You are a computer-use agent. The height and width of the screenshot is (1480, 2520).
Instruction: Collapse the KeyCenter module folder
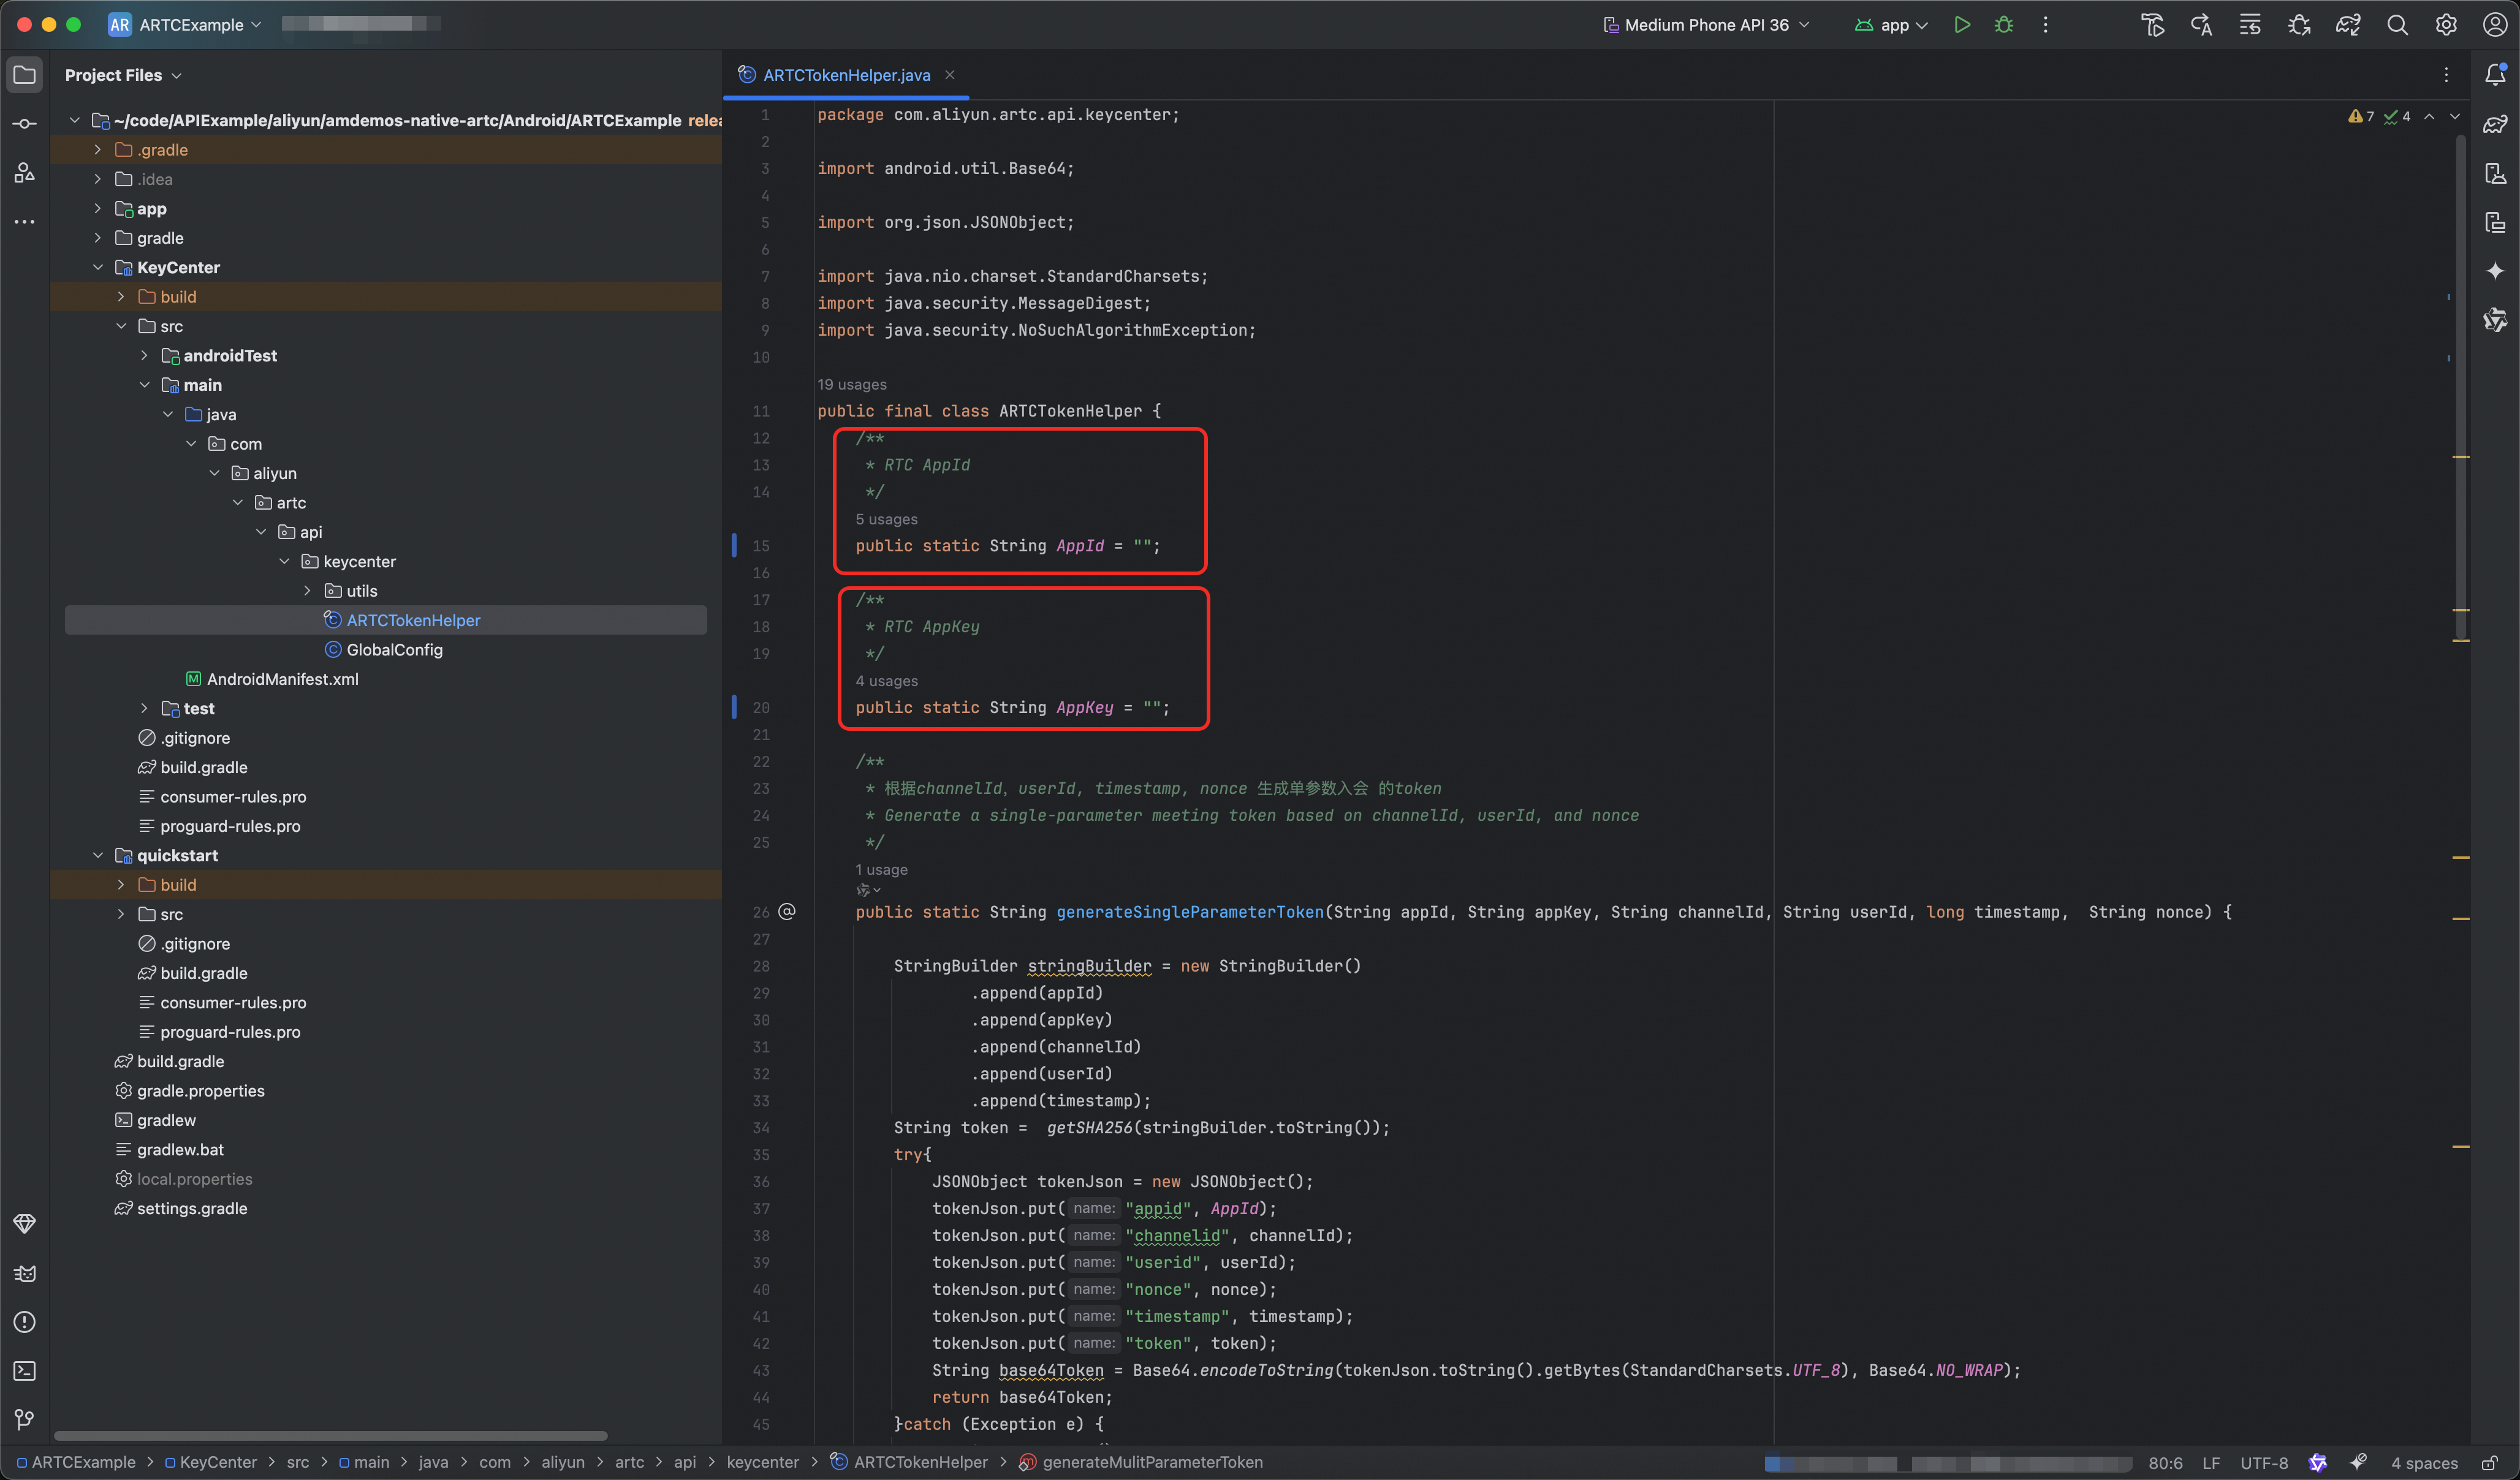click(98, 268)
